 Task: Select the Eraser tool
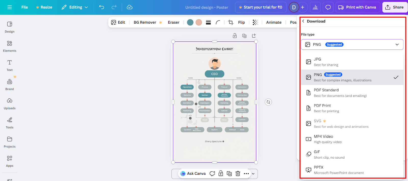(x=174, y=22)
